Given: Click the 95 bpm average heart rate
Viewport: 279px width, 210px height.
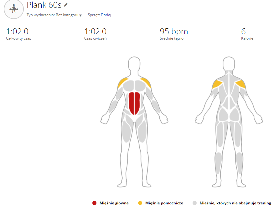Looking at the screenshot, I should (174, 32).
